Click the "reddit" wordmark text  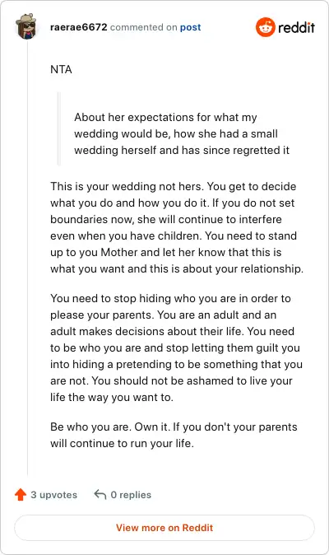coord(296,28)
